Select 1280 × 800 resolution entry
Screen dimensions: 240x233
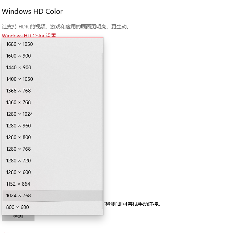[52, 138]
